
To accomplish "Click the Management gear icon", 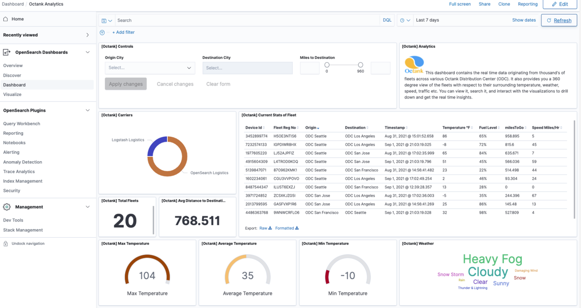I will [7, 207].
